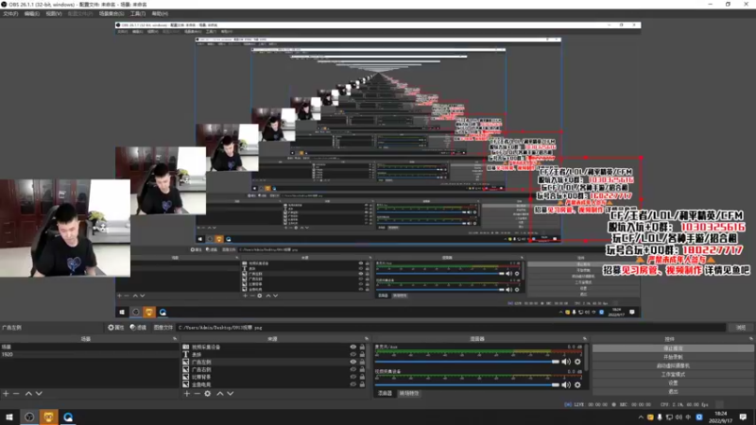Move the selected scene down
This screenshot has width=756, height=425.
click(x=39, y=394)
